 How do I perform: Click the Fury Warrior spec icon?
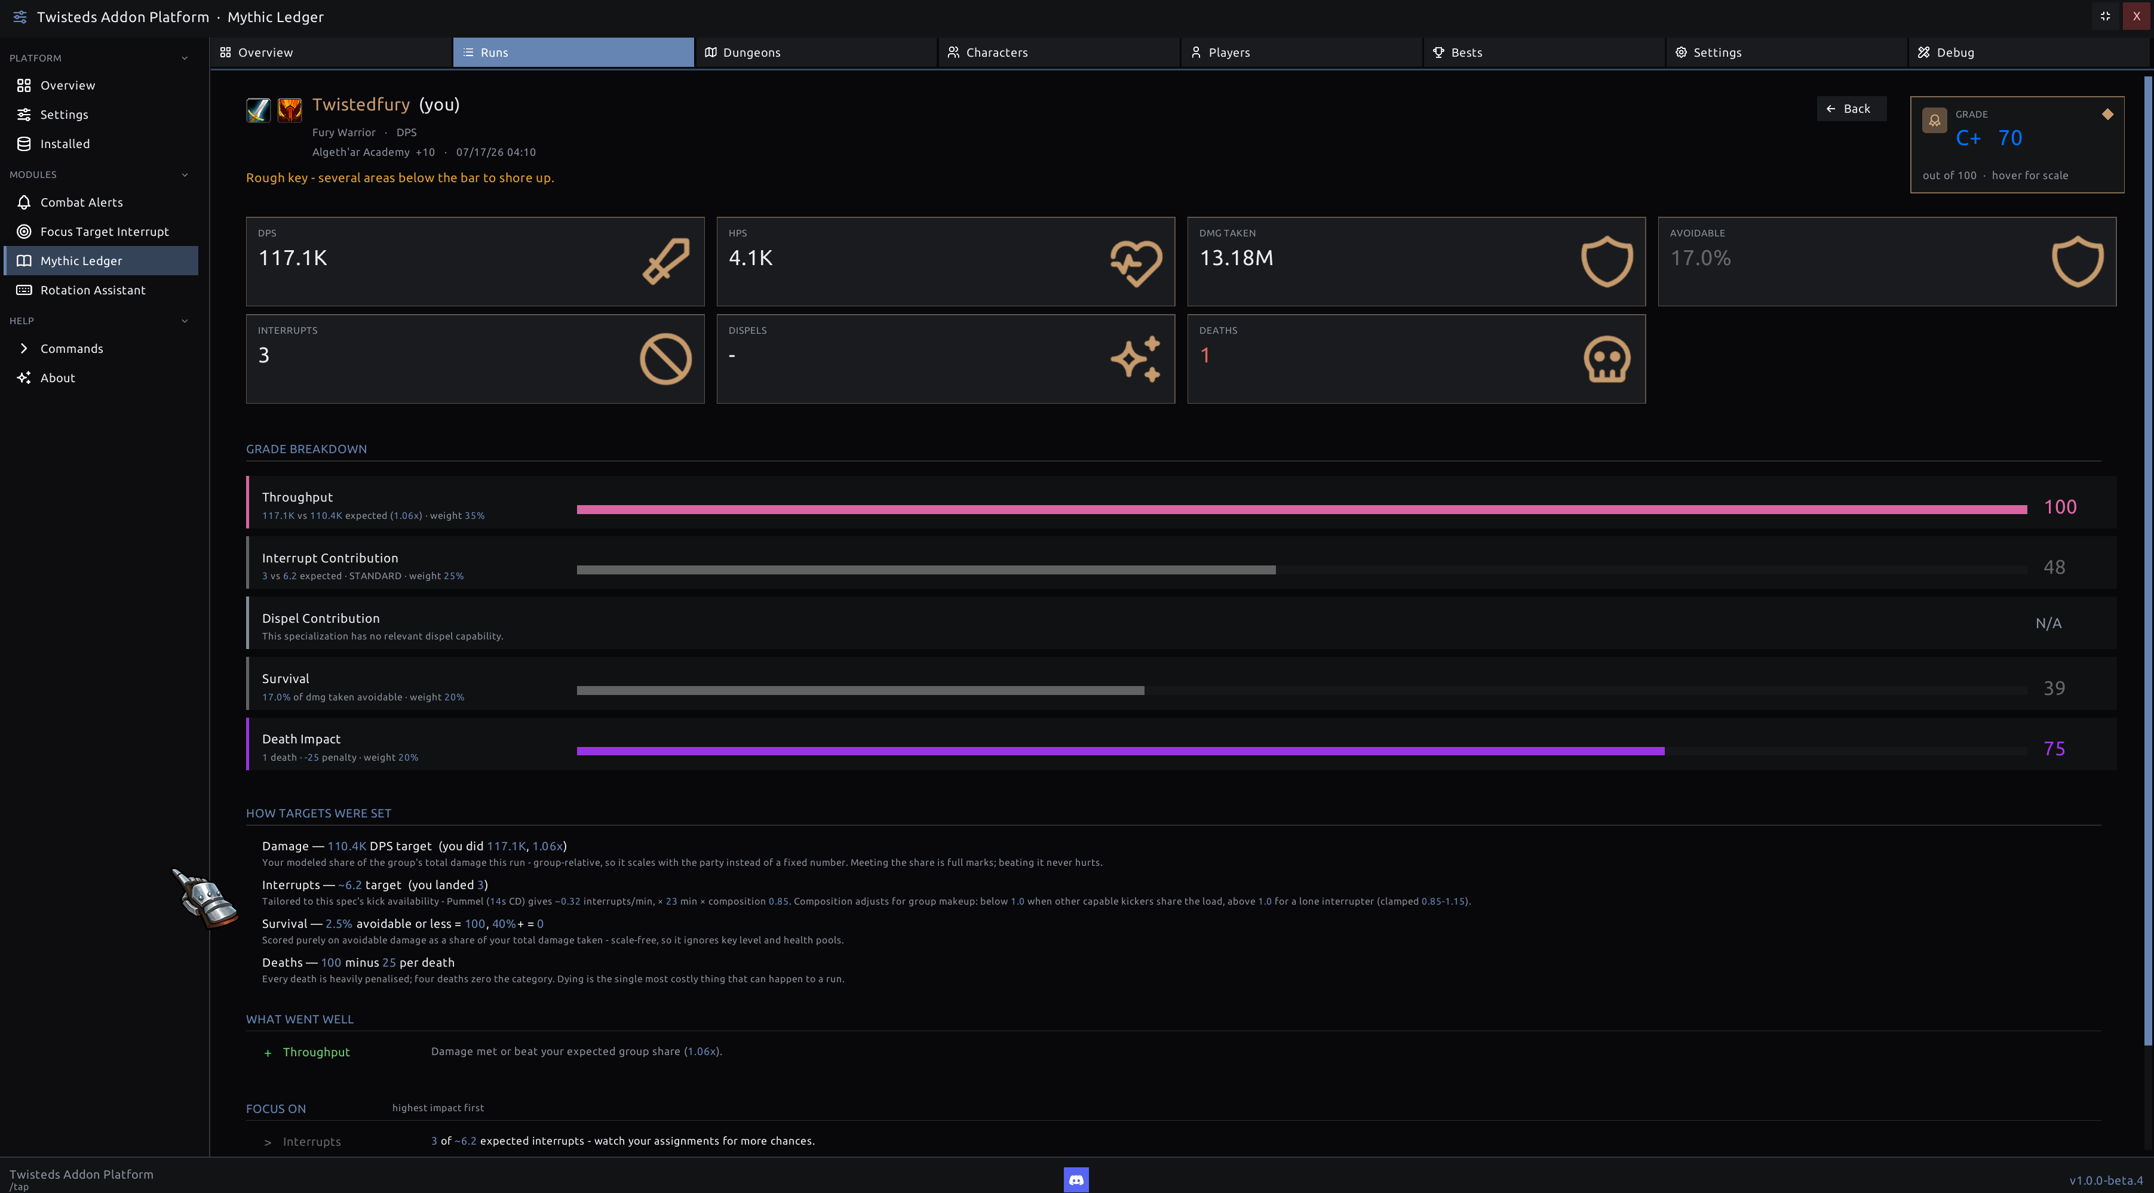tap(289, 110)
